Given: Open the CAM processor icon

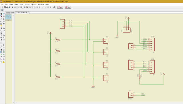Looking at the screenshot, I should click(x=9, y=7).
